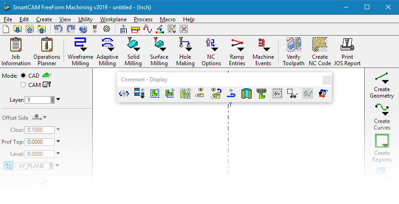Click the eye with folder and undo arrow icon
The width and height of the screenshot is (399, 204).
pyautogui.click(x=216, y=93)
